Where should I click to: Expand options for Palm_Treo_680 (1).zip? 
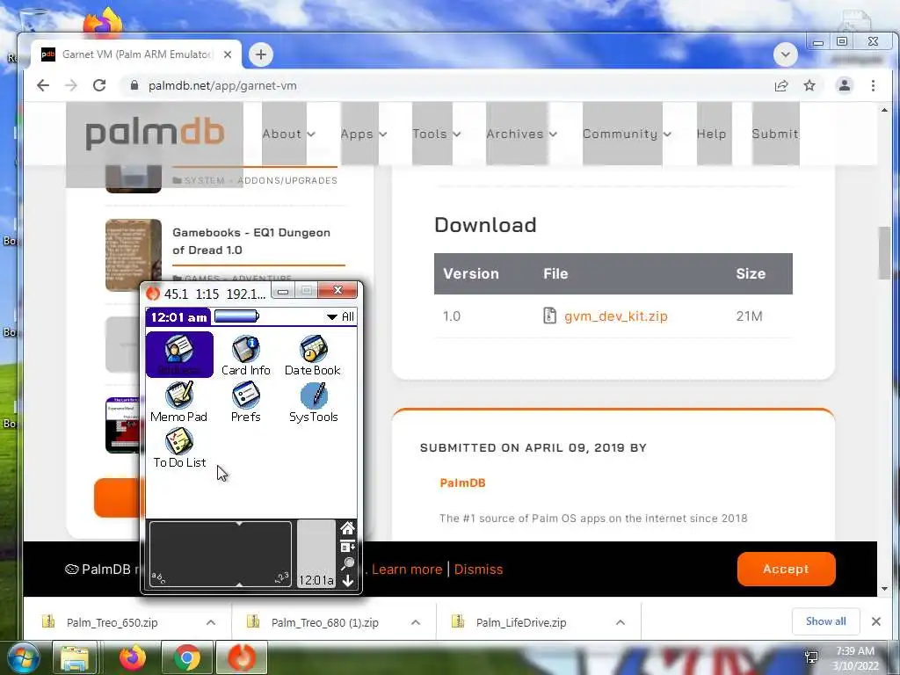pyautogui.click(x=416, y=622)
